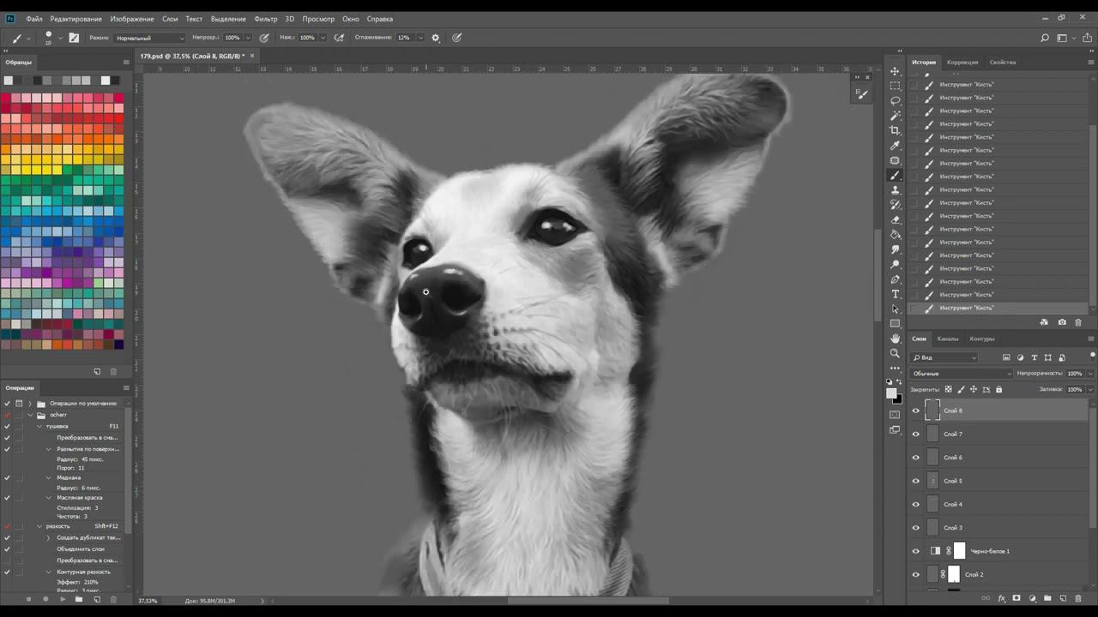Toggle the ocherr action set checkmark
This screenshot has width=1098, height=617.
tap(7, 415)
